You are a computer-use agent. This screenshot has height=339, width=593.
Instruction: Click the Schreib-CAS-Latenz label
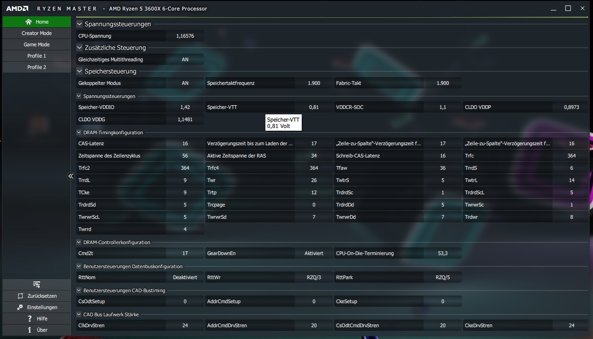[358, 156]
